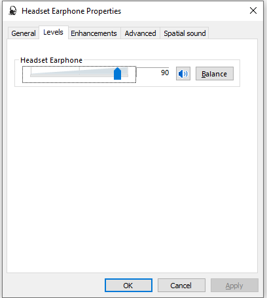The height and width of the screenshot is (298, 267).
Task: Show the Spatial sound tab
Action: [x=185, y=33]
